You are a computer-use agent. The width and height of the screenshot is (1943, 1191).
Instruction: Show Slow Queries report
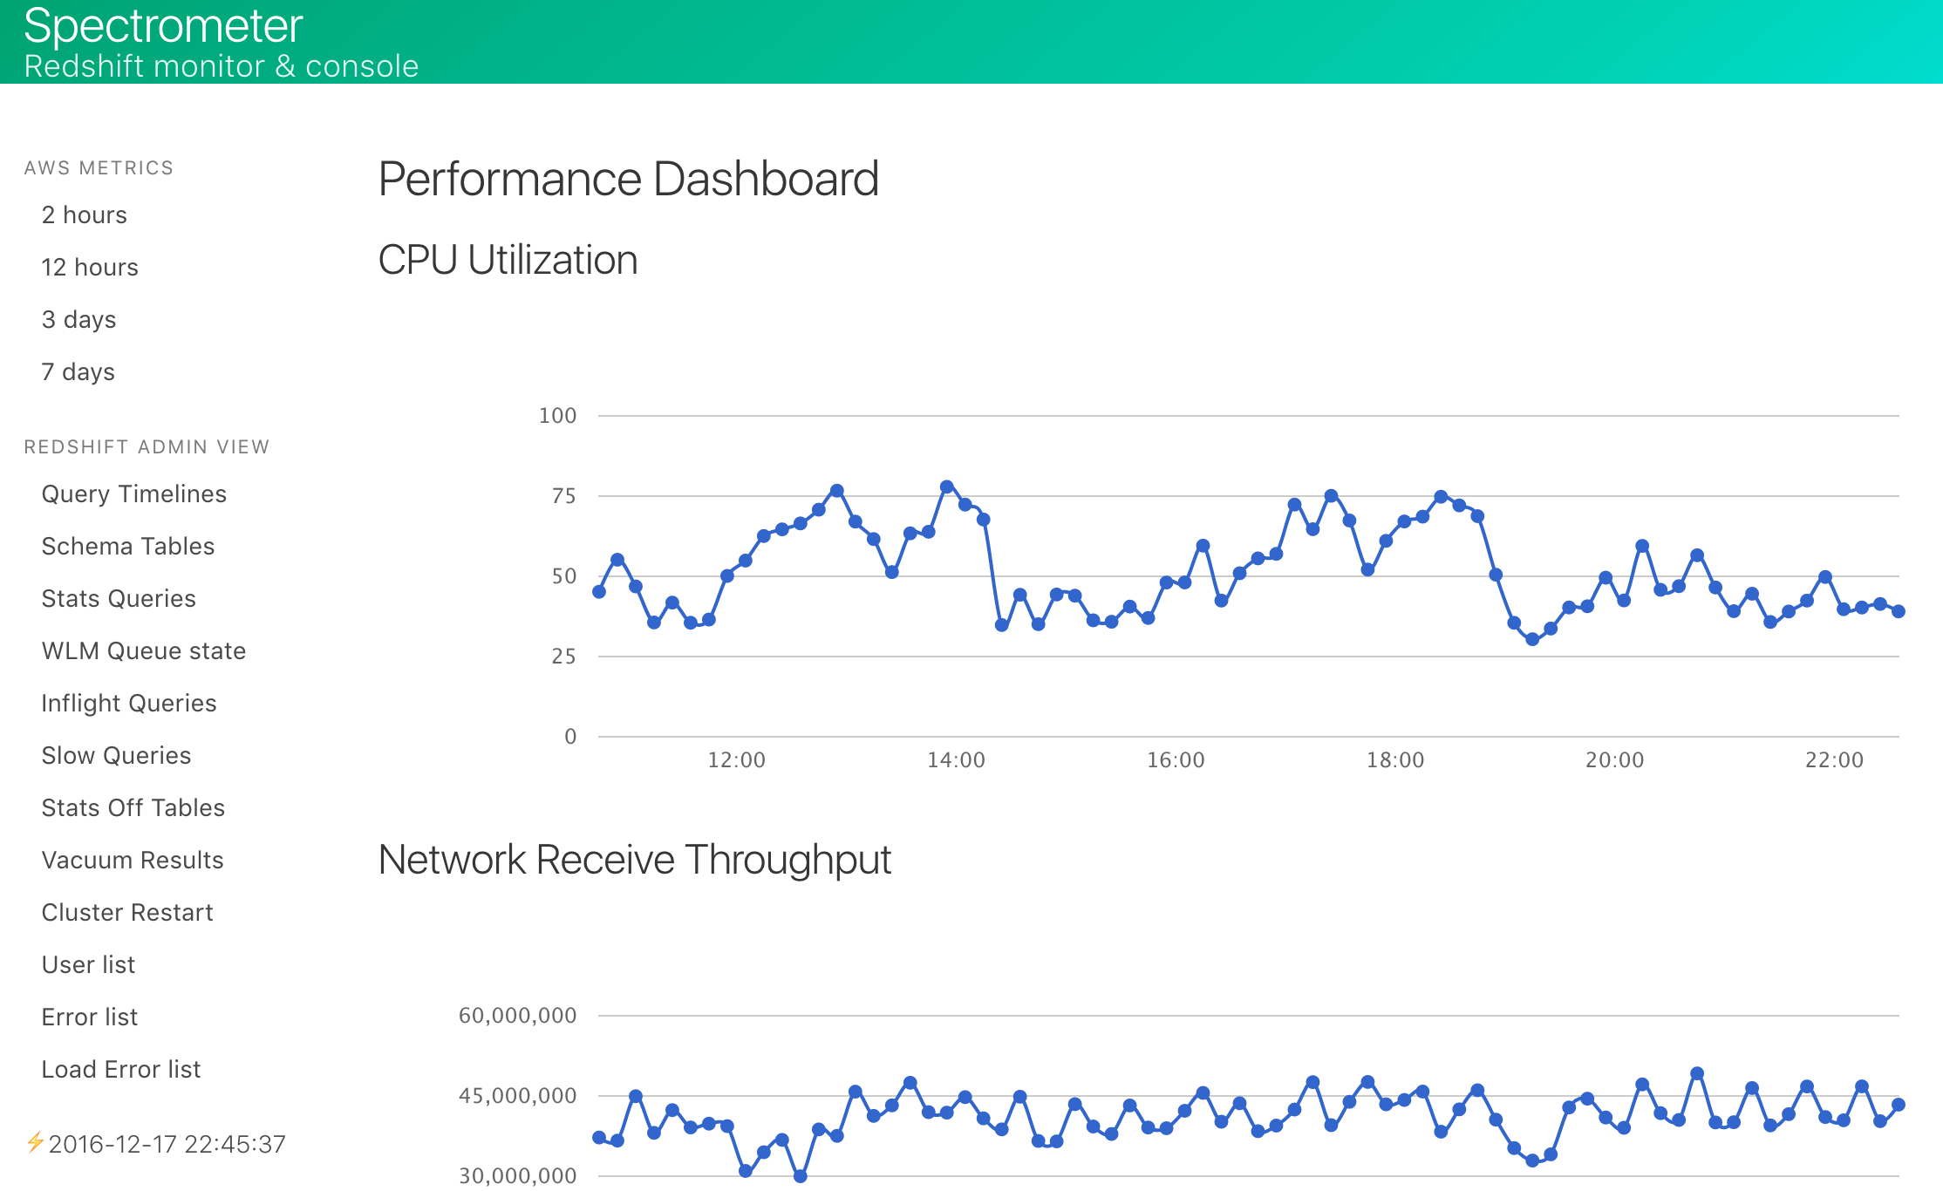click(x=116, y=756)
